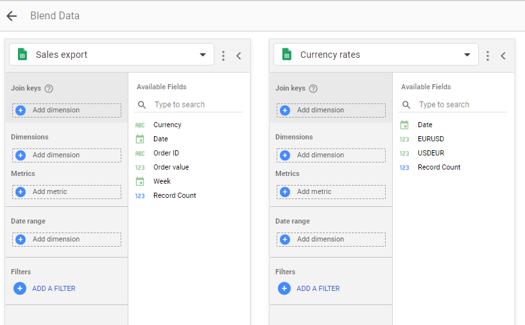Go back using the arrow beside Blend Data
Viewport: 525px width, 325px height.
(12, 16)
